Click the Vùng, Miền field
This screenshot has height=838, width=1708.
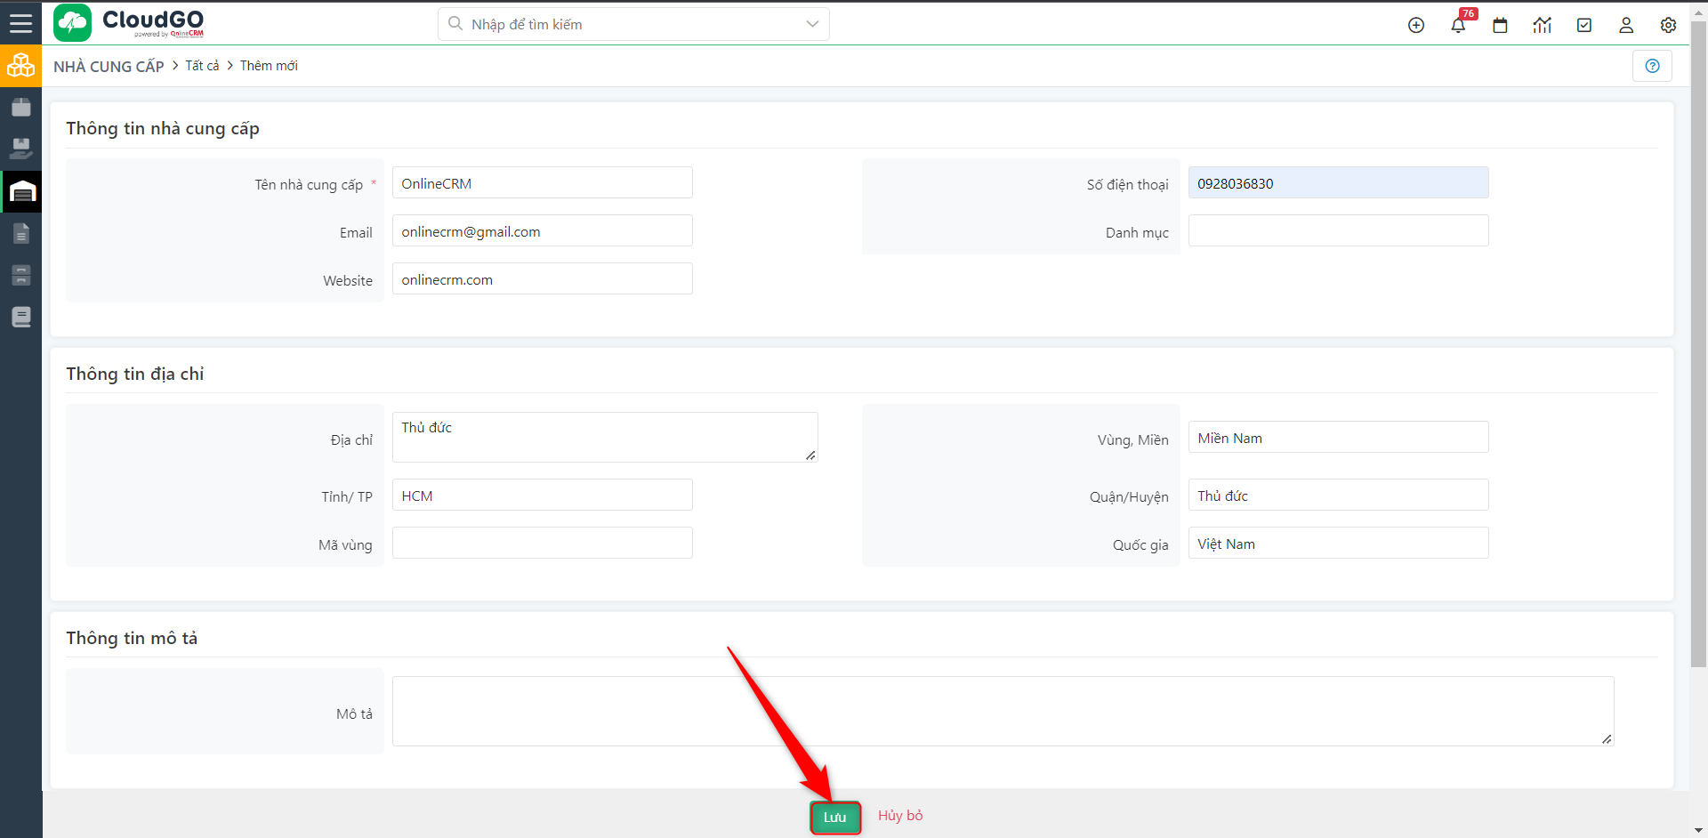pos(1338,438)
